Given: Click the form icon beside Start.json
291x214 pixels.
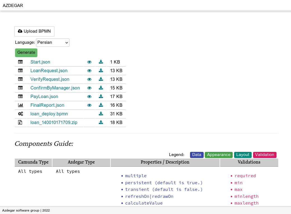Looking at the screenshot, I should 20,62.
